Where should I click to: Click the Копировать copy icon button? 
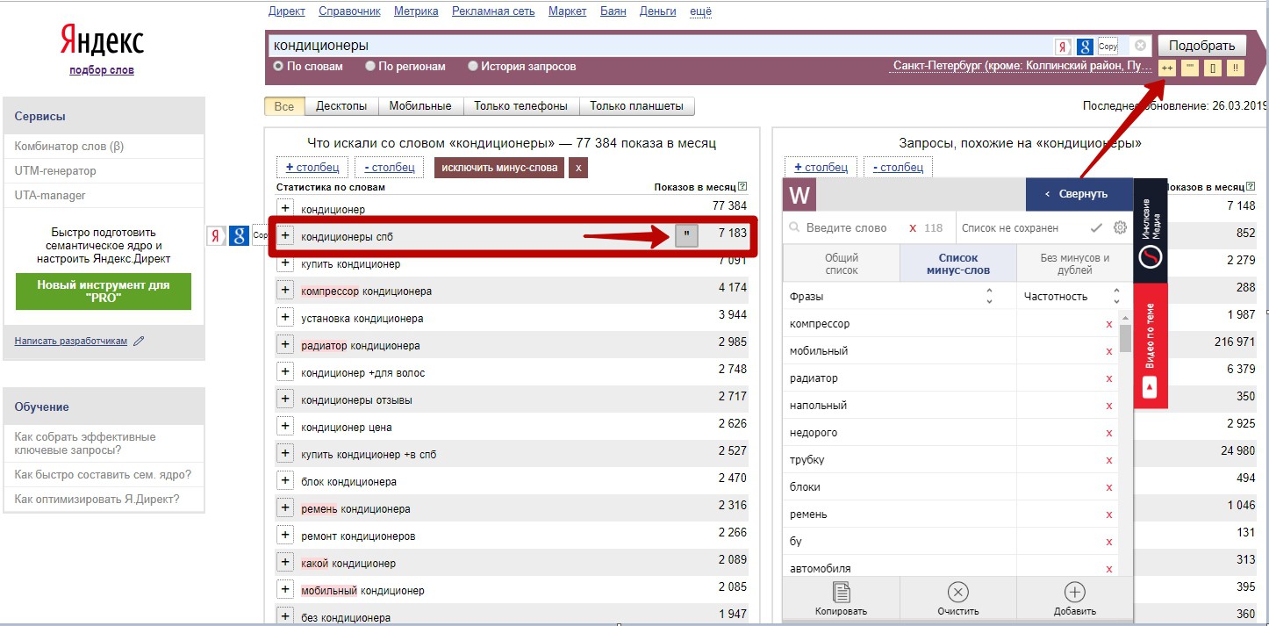click(841, 599)
